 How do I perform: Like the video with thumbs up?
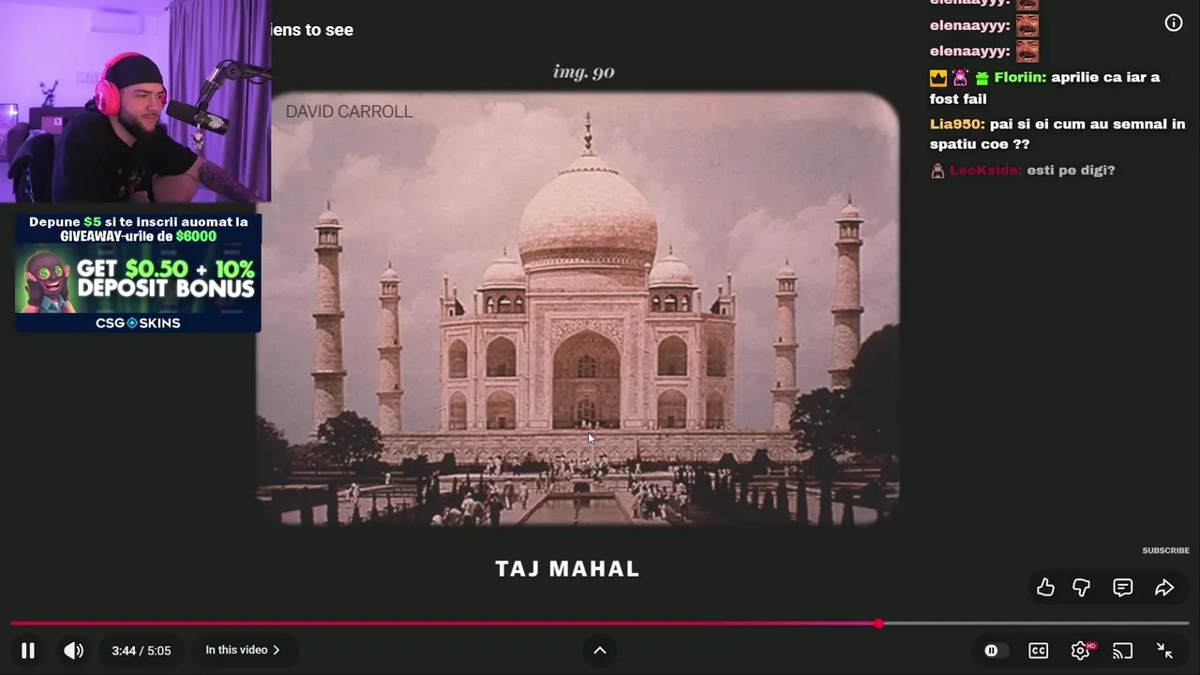click(x=1045, y=588)
